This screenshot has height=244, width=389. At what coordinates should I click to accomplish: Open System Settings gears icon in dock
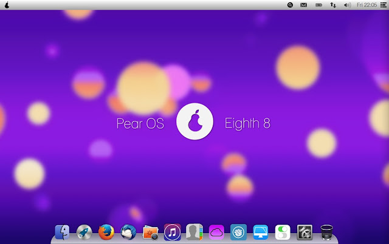pyautogui.click(x=305, y=232)
